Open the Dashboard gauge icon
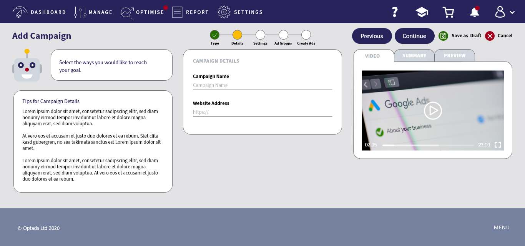 click(x=20, y=12)
